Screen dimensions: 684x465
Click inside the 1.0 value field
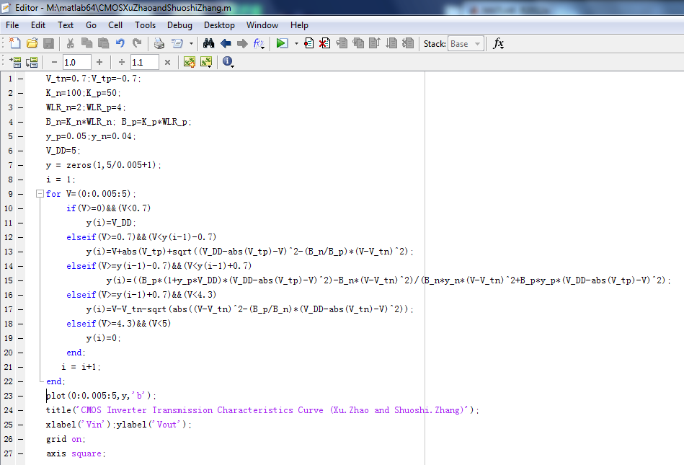click(75, 62)
